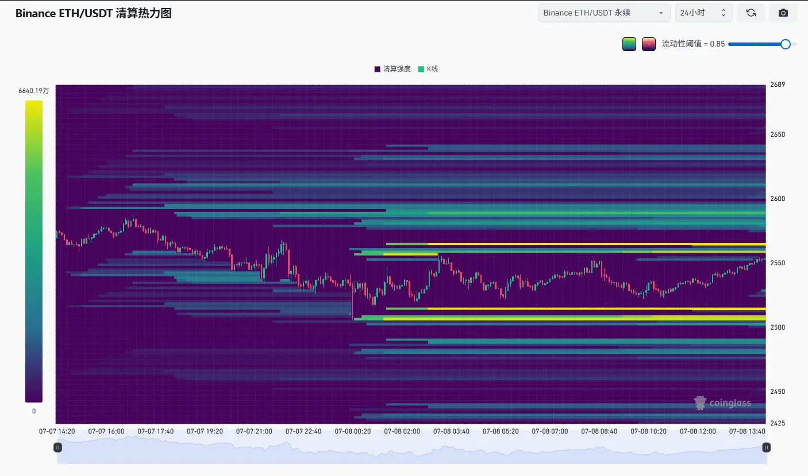Image resolution: width=808 pixels, height=476 pixels.
Task: Click the Binance ETH/USDT 清算热力图 title
Action: click(94, 14)
